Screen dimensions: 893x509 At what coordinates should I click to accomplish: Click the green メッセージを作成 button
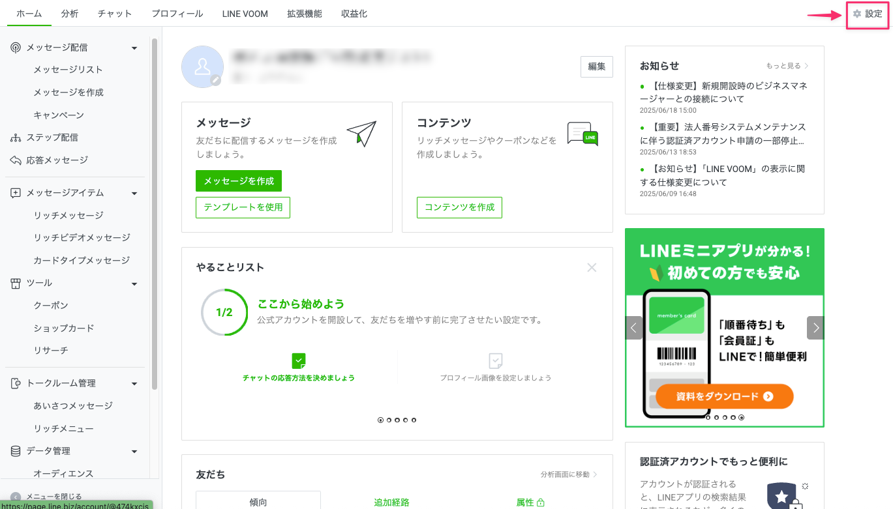pyautogui.click(x=239, y=181)
